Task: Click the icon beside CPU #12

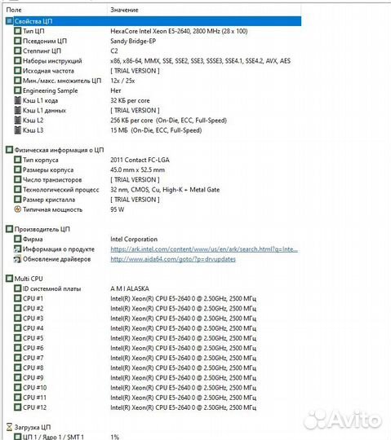Action: tap(18, 407)
